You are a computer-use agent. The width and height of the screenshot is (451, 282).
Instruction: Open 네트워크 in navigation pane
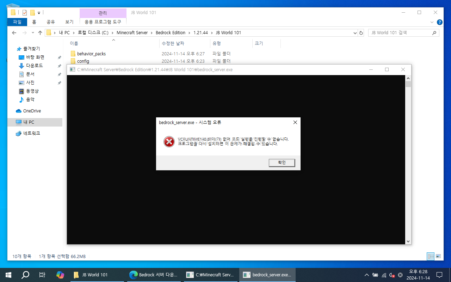click(32, 133)
